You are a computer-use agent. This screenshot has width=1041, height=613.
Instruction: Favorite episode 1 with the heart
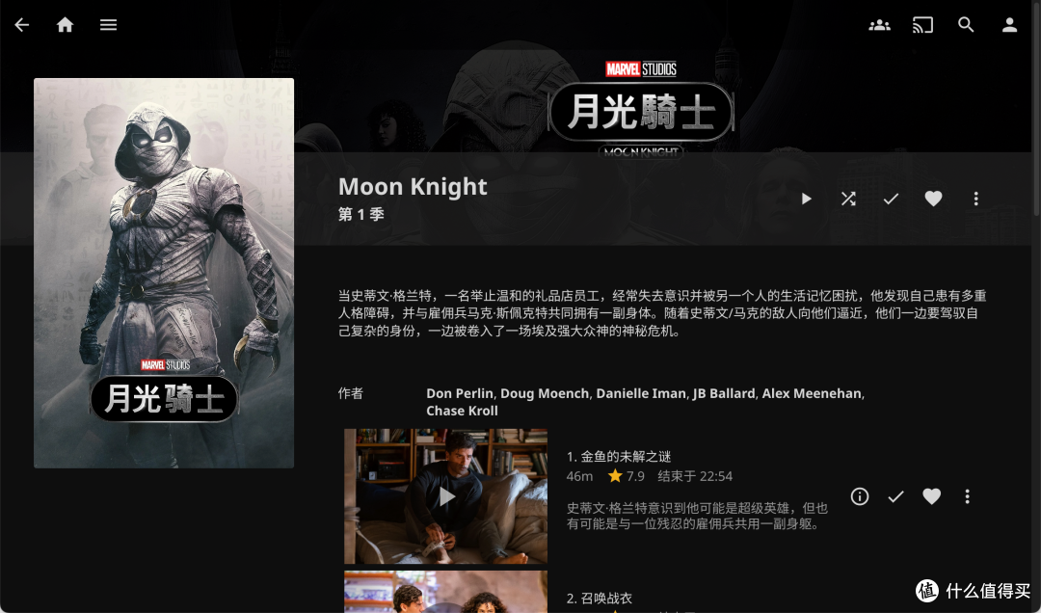point(931,496)
